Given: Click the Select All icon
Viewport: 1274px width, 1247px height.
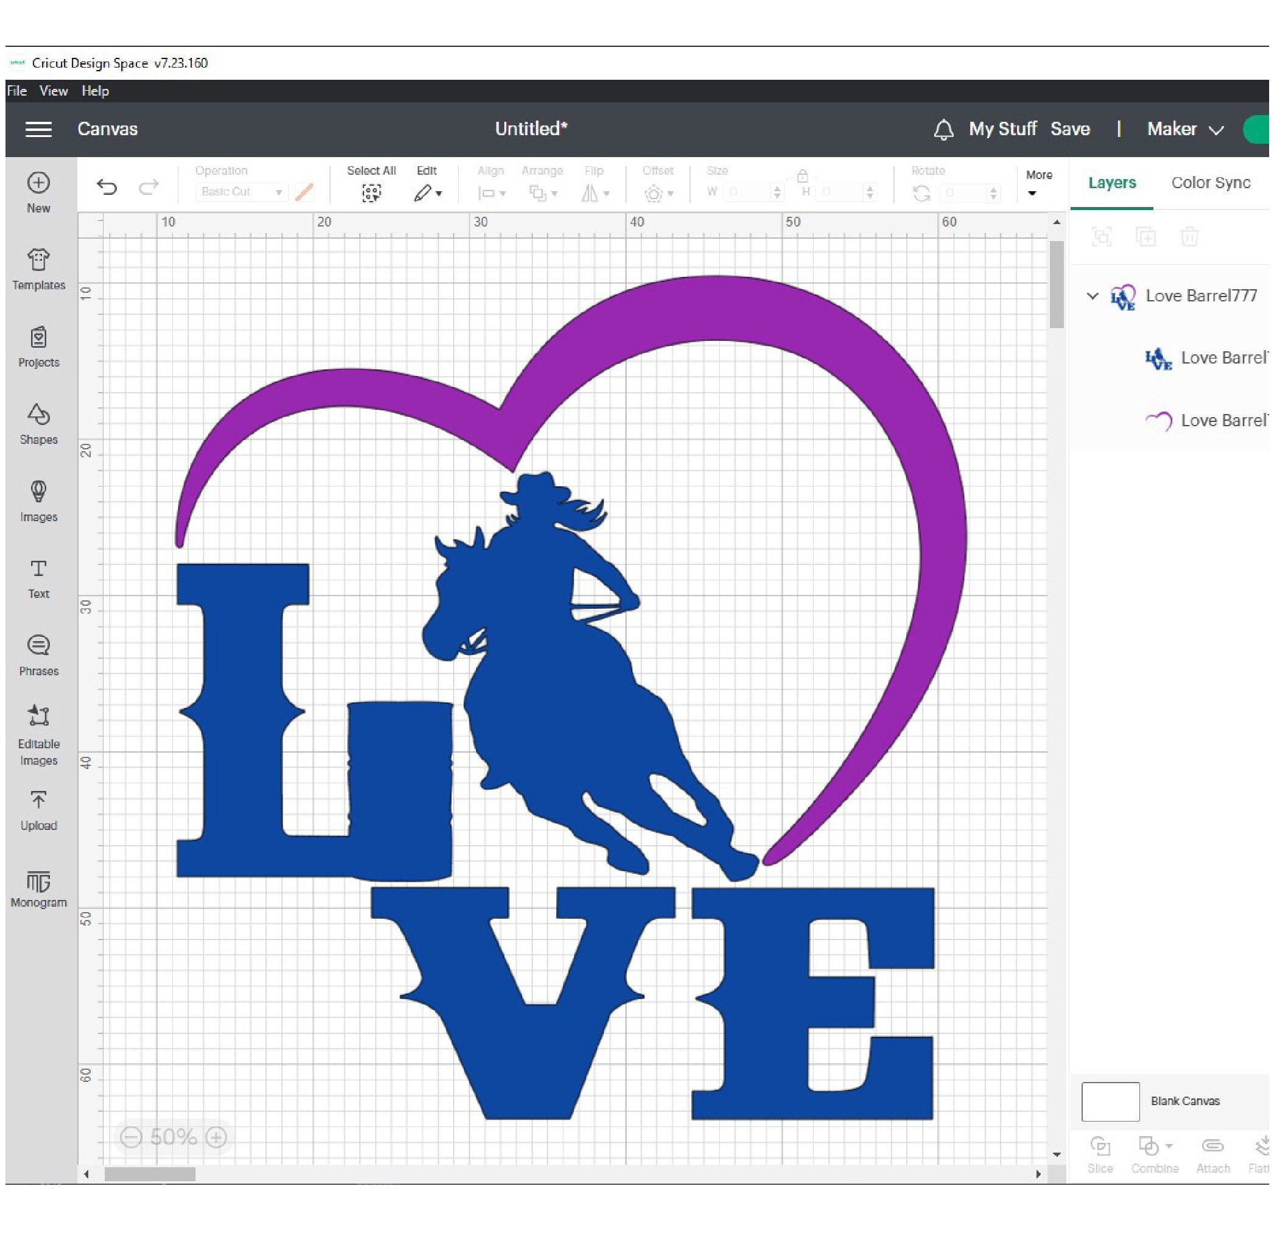Looking at the screenshot, I should point(371,192).
